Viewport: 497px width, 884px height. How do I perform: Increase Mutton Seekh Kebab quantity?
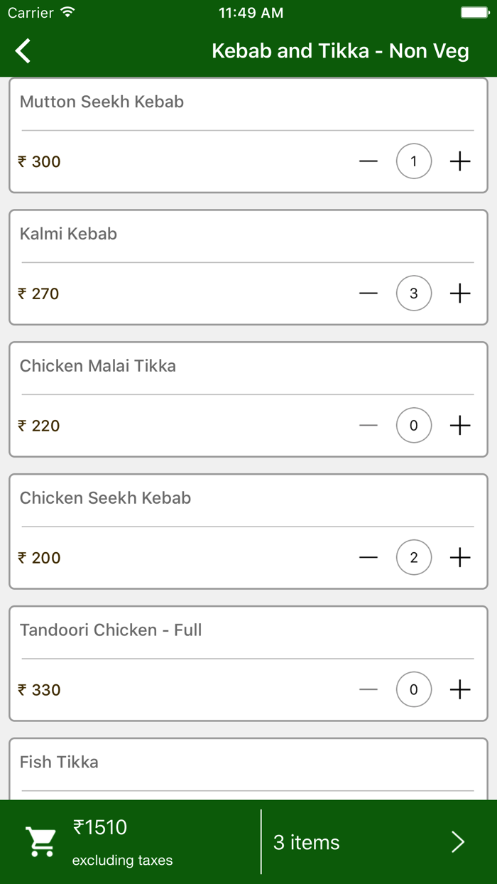tap(460, 161)
